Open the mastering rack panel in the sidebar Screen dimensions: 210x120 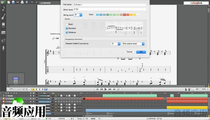tap(3, 33)
